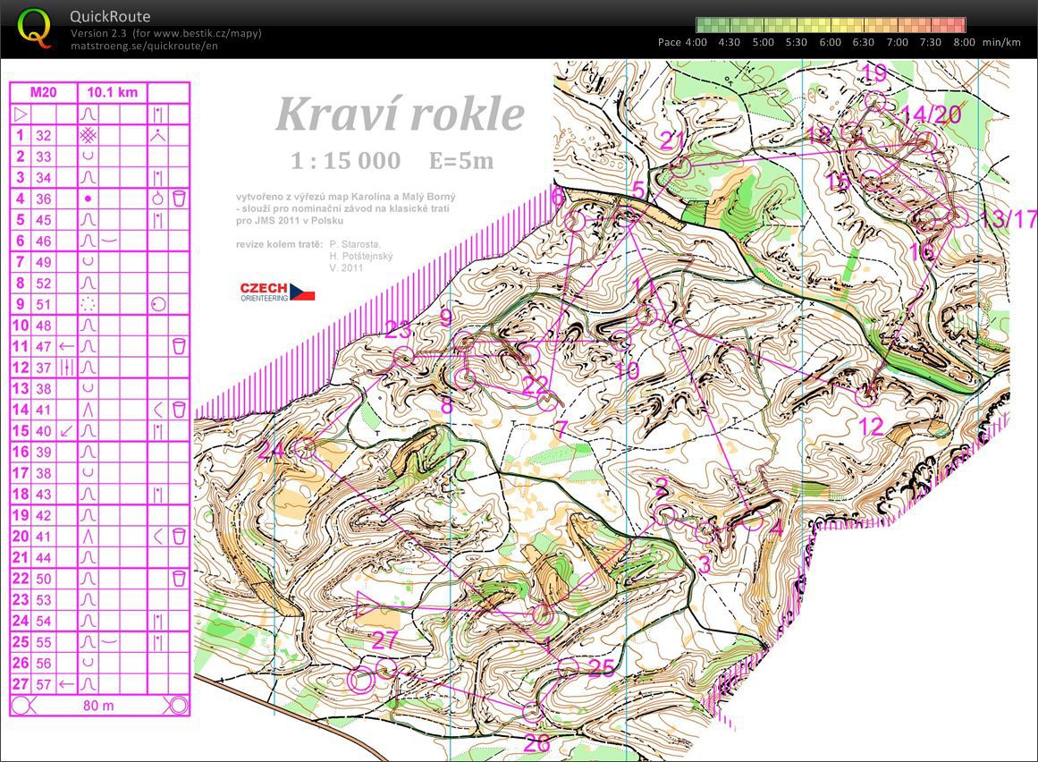The height and width of the screenshot is (762, 1038).
Task: Click the finish double-circle symbol in table
Action: [x=178, y=706]
